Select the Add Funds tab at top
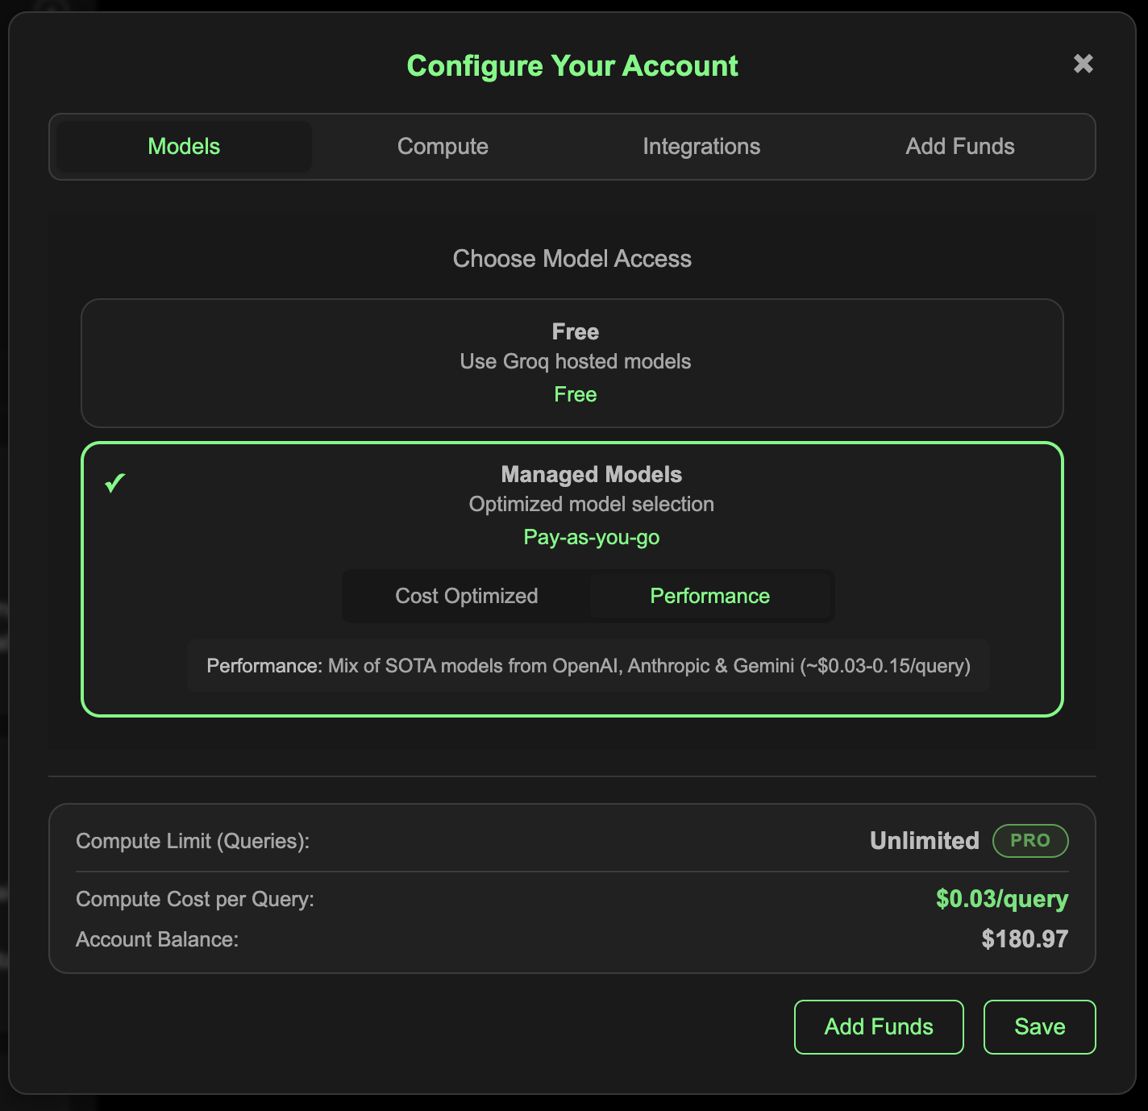 click(x=959, y=147)
